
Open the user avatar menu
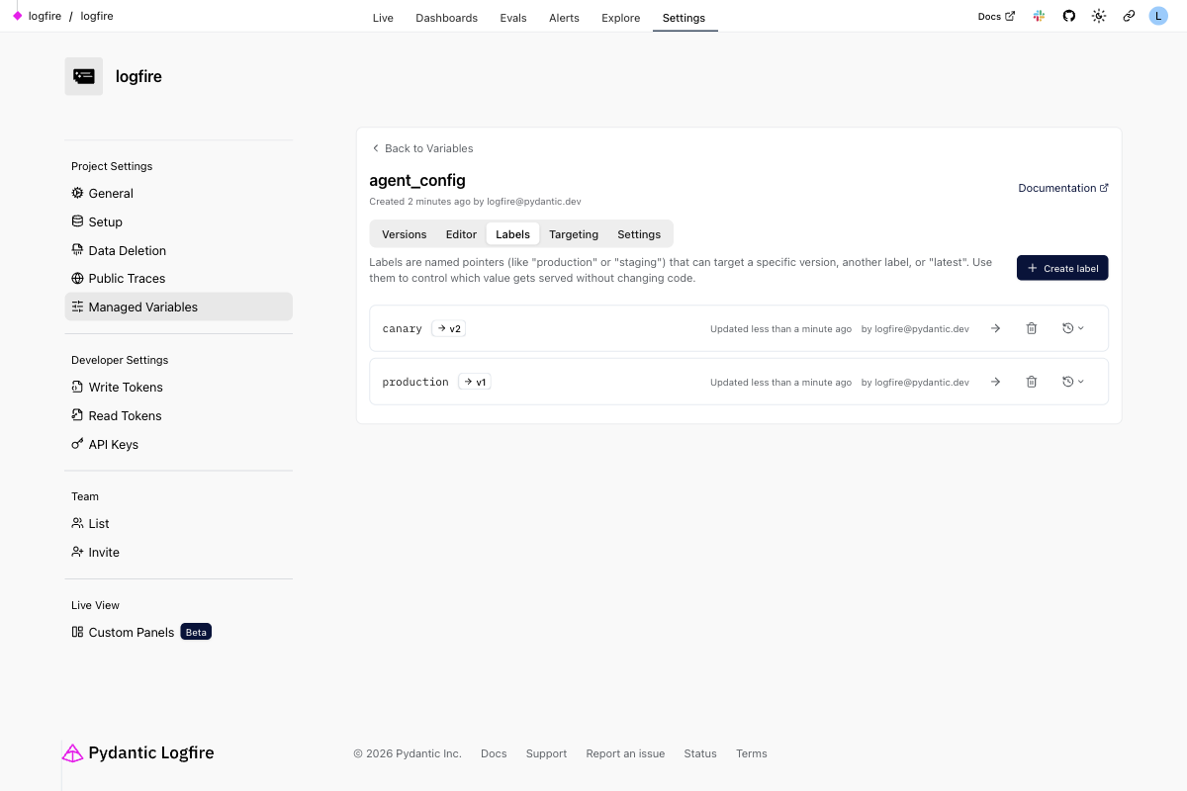pyautogui.click(x=1158, y=17)
